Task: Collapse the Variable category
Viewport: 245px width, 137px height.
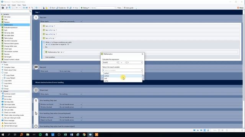Action: tap(2, 14)
